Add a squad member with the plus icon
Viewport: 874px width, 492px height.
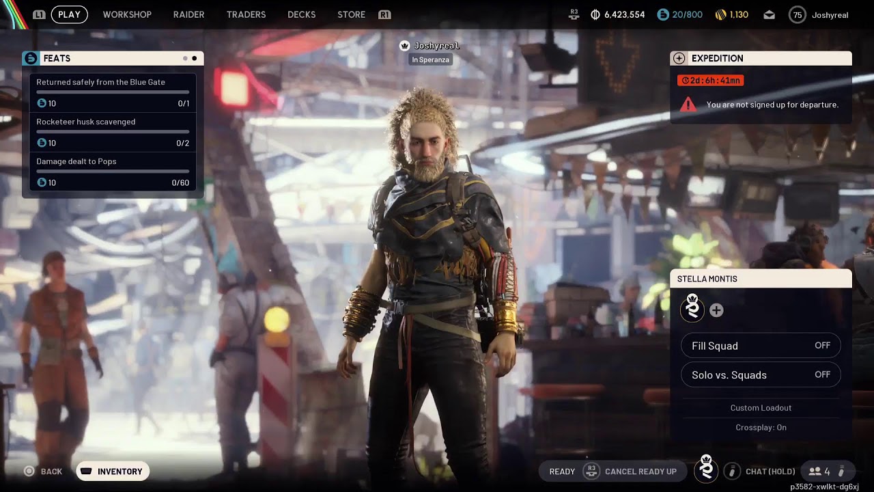pos(716,310)
